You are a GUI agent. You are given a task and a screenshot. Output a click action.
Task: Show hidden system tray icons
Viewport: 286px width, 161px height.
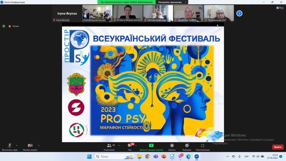(x=227, y=157)
